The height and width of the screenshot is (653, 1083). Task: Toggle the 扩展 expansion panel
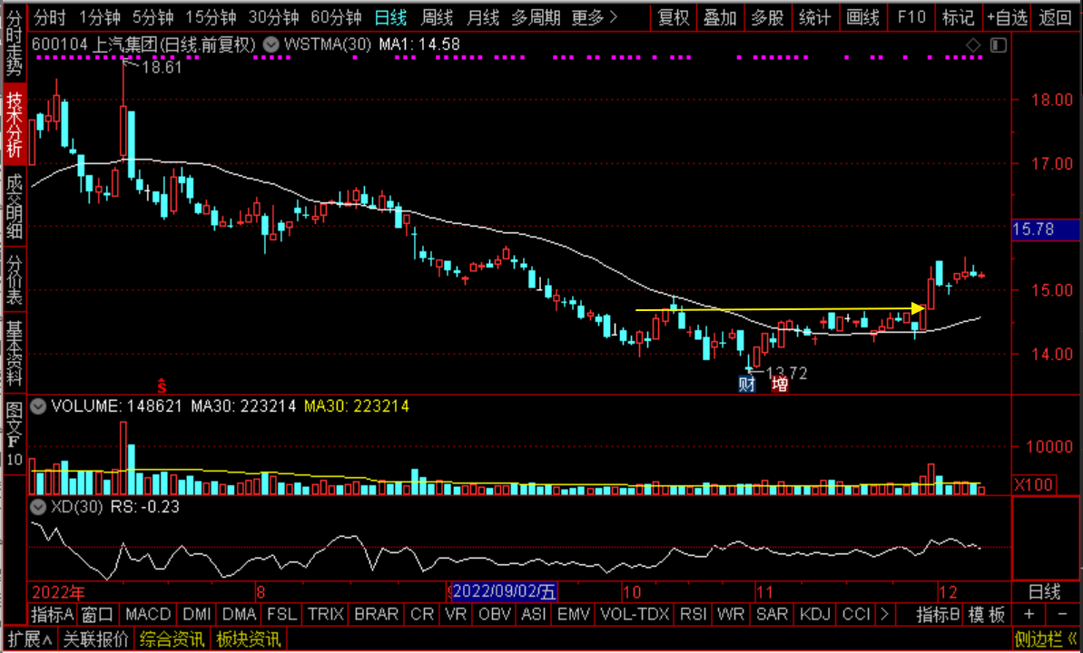point(30,639)
